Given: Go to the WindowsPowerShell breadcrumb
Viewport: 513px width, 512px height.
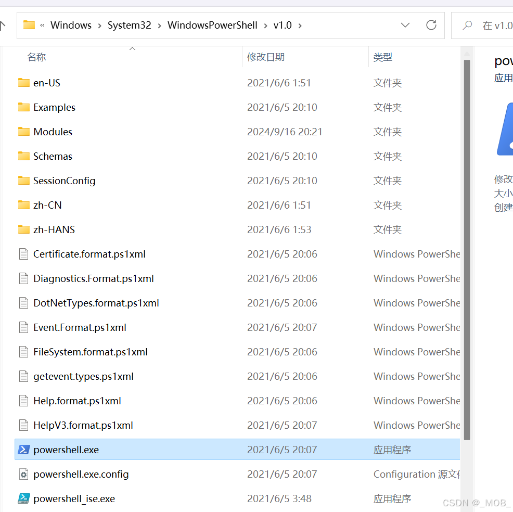Looking at the screenshot, I should 212,25.
